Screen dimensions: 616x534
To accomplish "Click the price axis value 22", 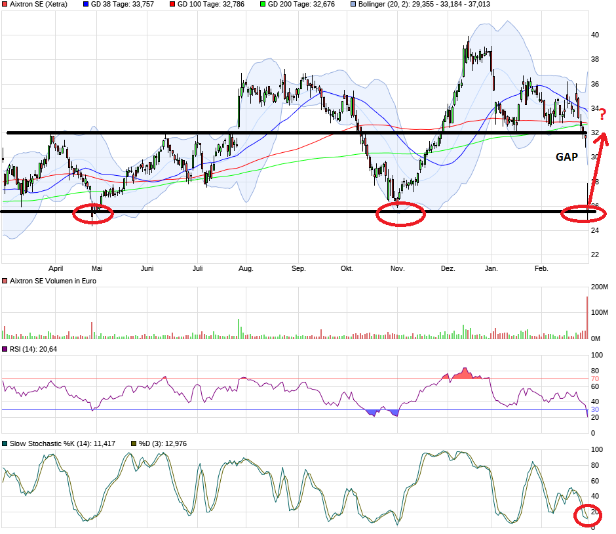I will click(x=595, y=255).
